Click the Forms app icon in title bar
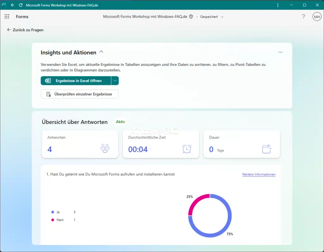This screenshot has width=324, height=252. pos(4,4)
